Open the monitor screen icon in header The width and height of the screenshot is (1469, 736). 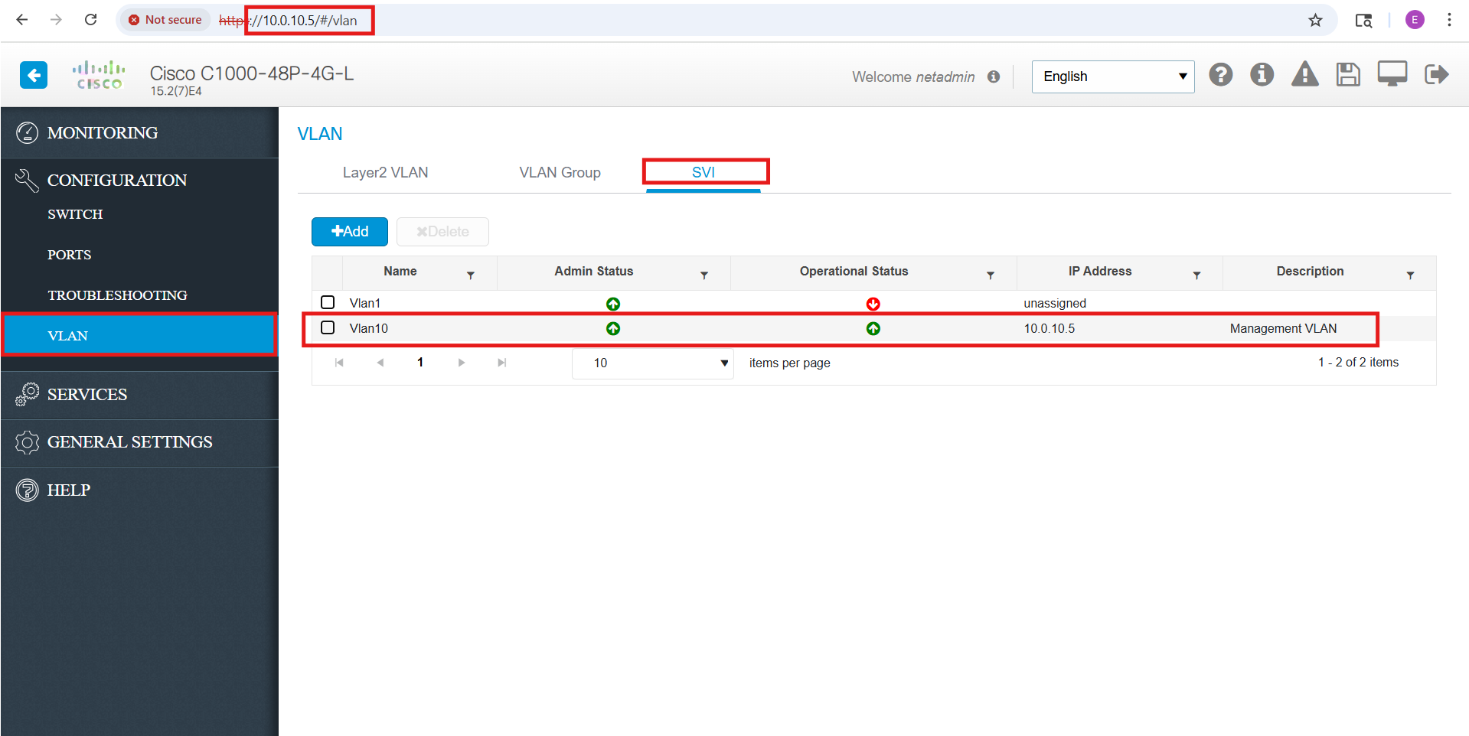pos(1392,74)
